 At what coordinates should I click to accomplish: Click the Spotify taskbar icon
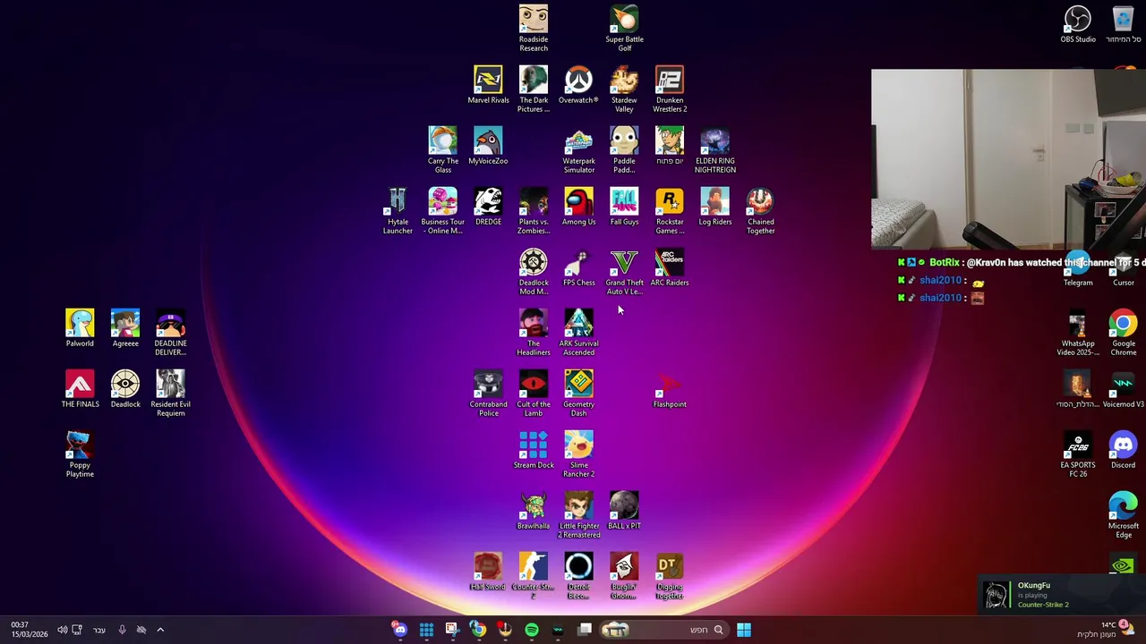532,630
